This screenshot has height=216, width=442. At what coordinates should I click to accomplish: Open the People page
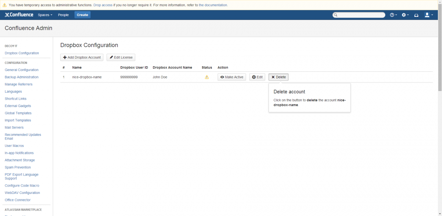coord(63,15)
